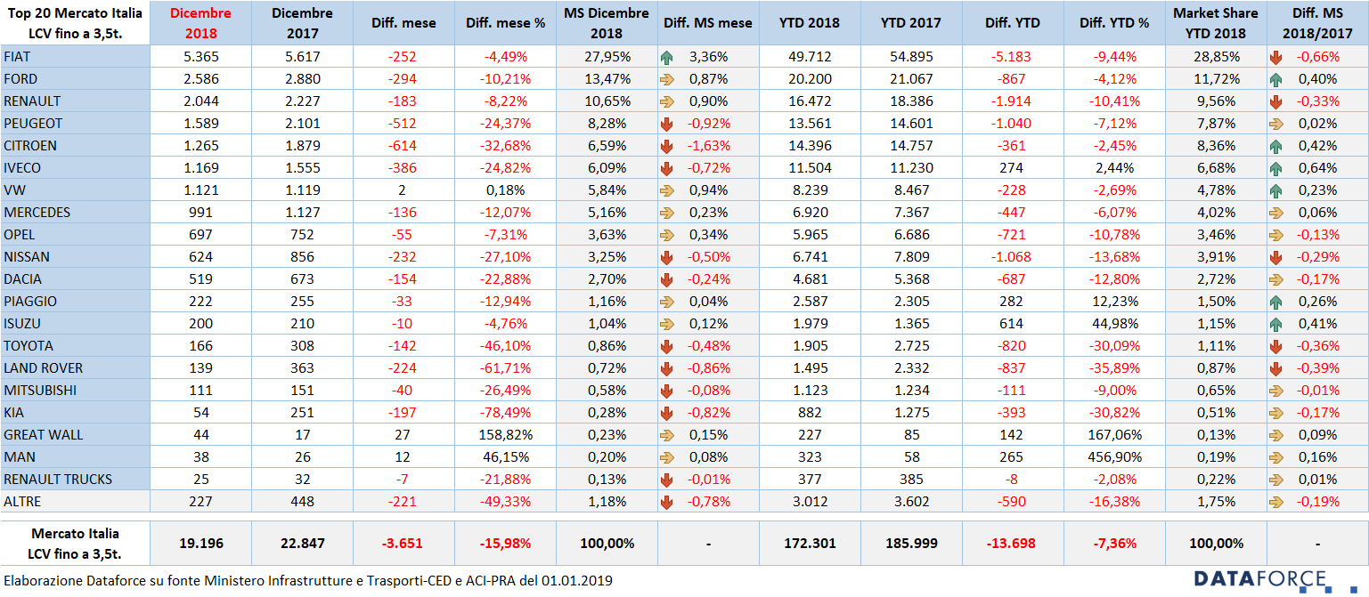Select the RENAULT TRUCKS row label

[75, 480]
